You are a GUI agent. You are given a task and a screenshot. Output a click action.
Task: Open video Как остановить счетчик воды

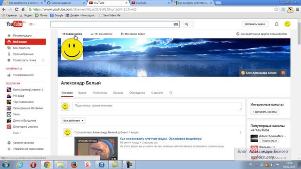point(161,138)
